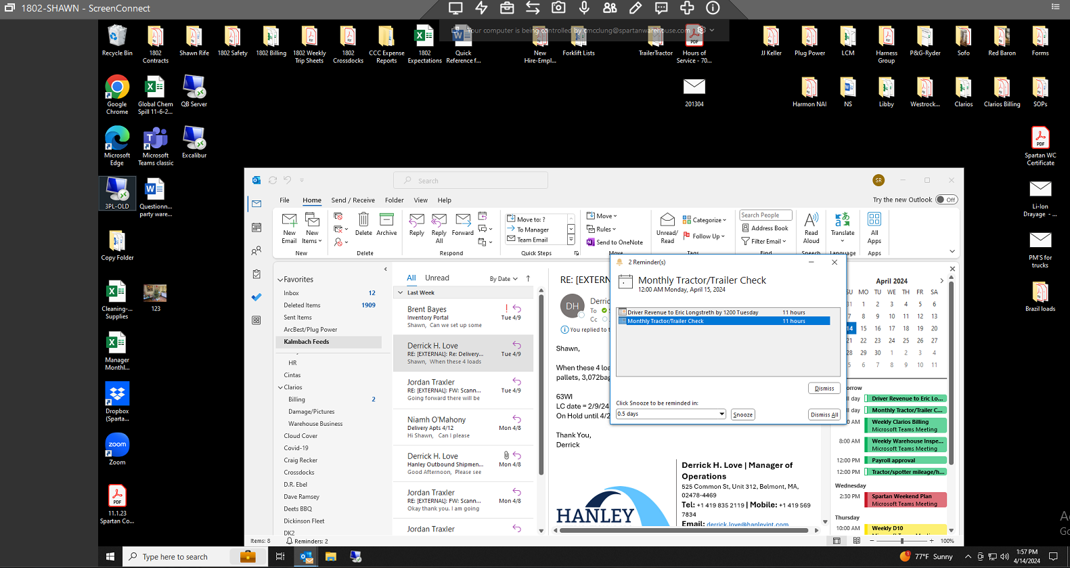
Task: Click the reading pane horizontal scrollbar
Action: coord(684,530)
